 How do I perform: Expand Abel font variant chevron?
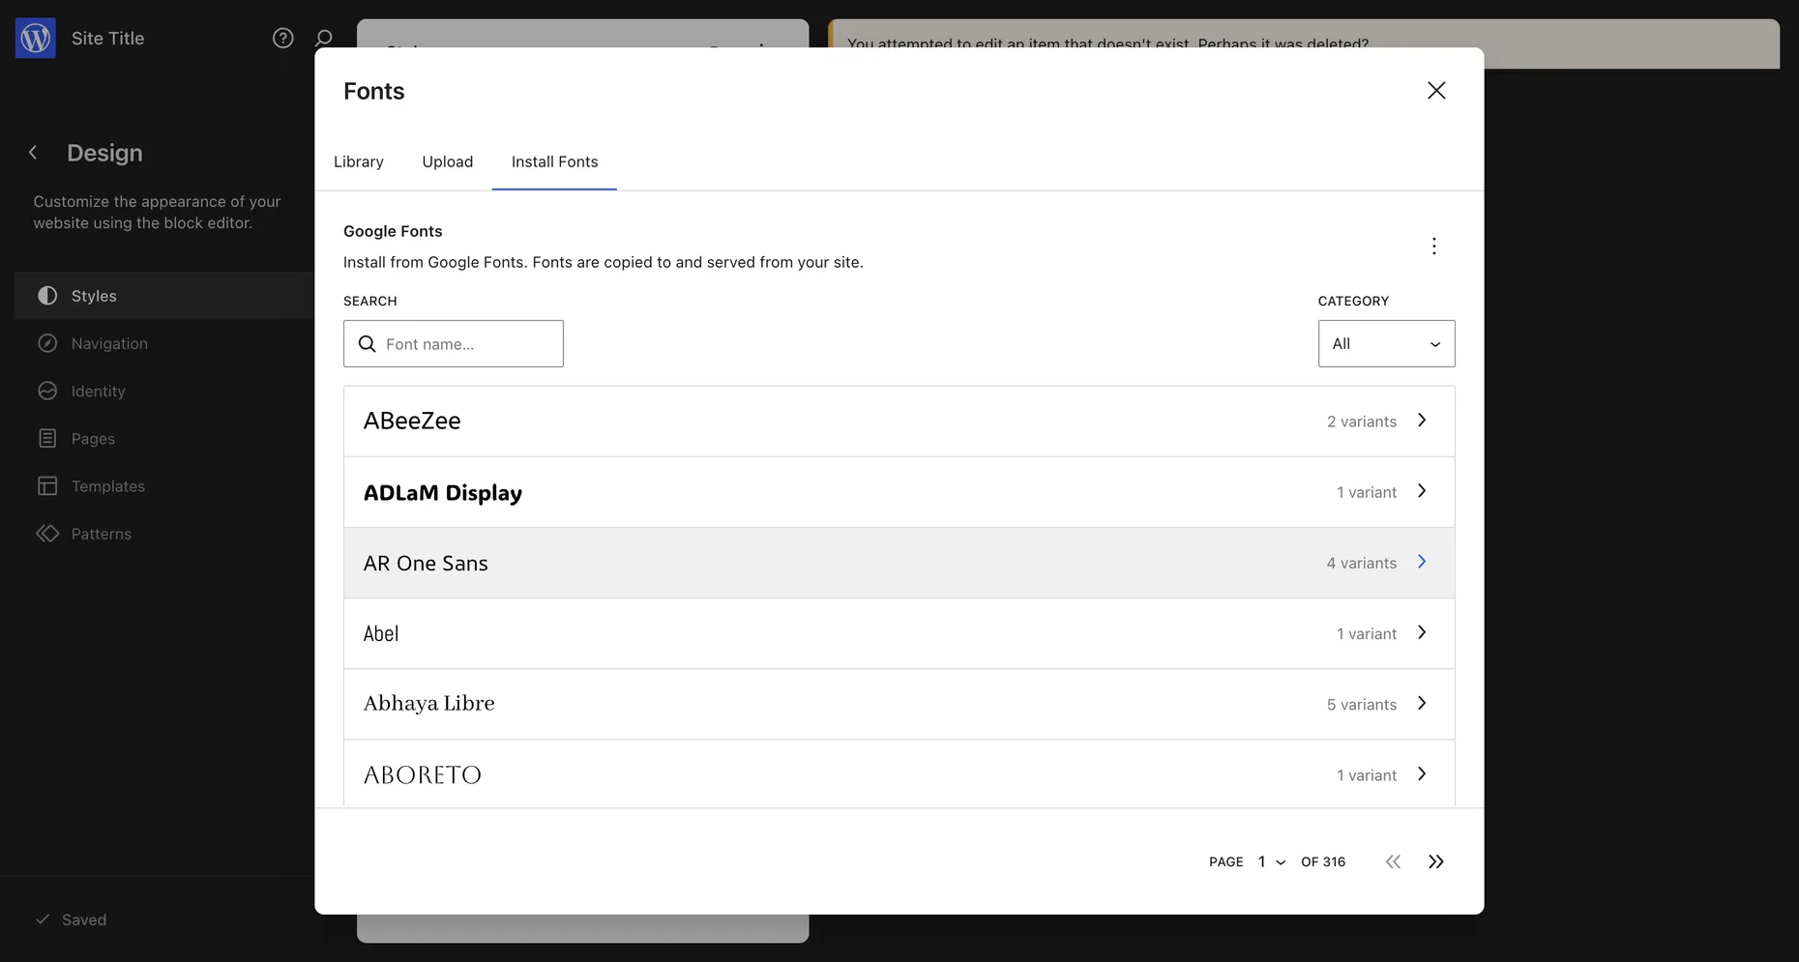(x=1422, y=632)
